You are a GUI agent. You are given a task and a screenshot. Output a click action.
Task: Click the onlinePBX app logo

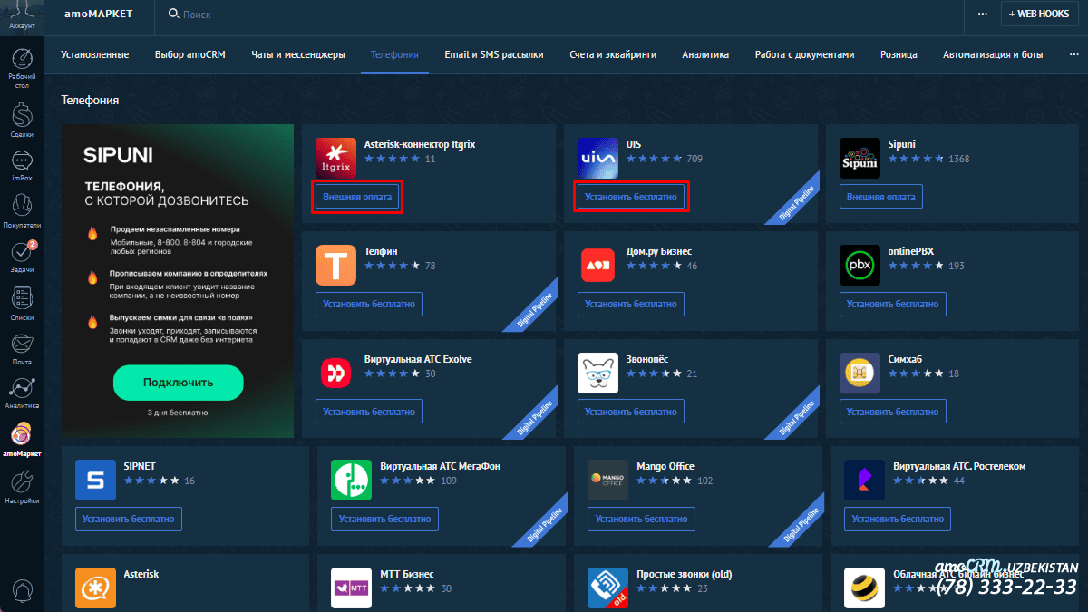click(860, 265)
